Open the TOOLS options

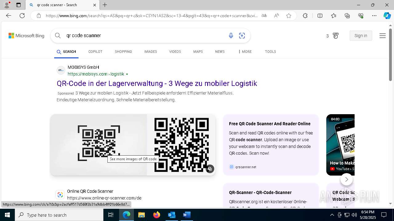point(270,52)
